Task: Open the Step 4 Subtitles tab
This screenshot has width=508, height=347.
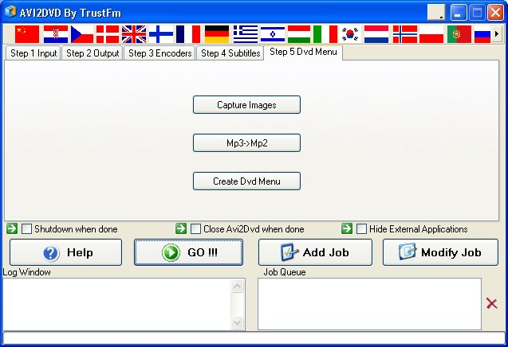Action: pos(230,53)
